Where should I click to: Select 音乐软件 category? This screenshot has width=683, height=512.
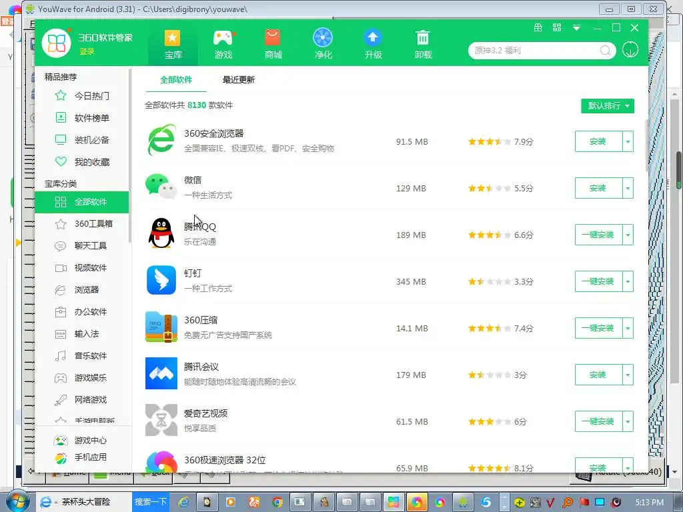click(82, 356)
